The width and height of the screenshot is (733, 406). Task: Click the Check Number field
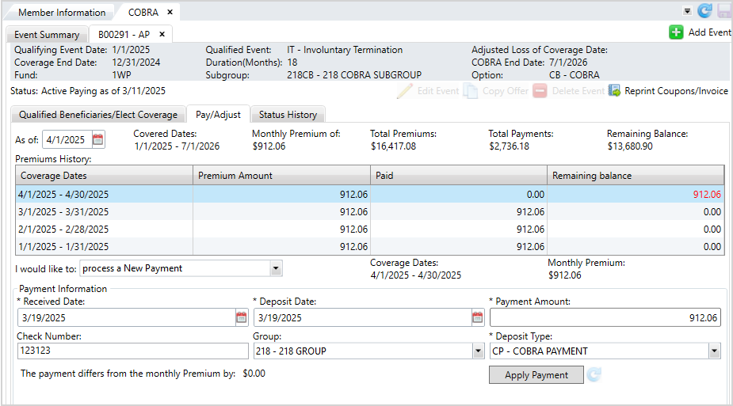(133, 351)
